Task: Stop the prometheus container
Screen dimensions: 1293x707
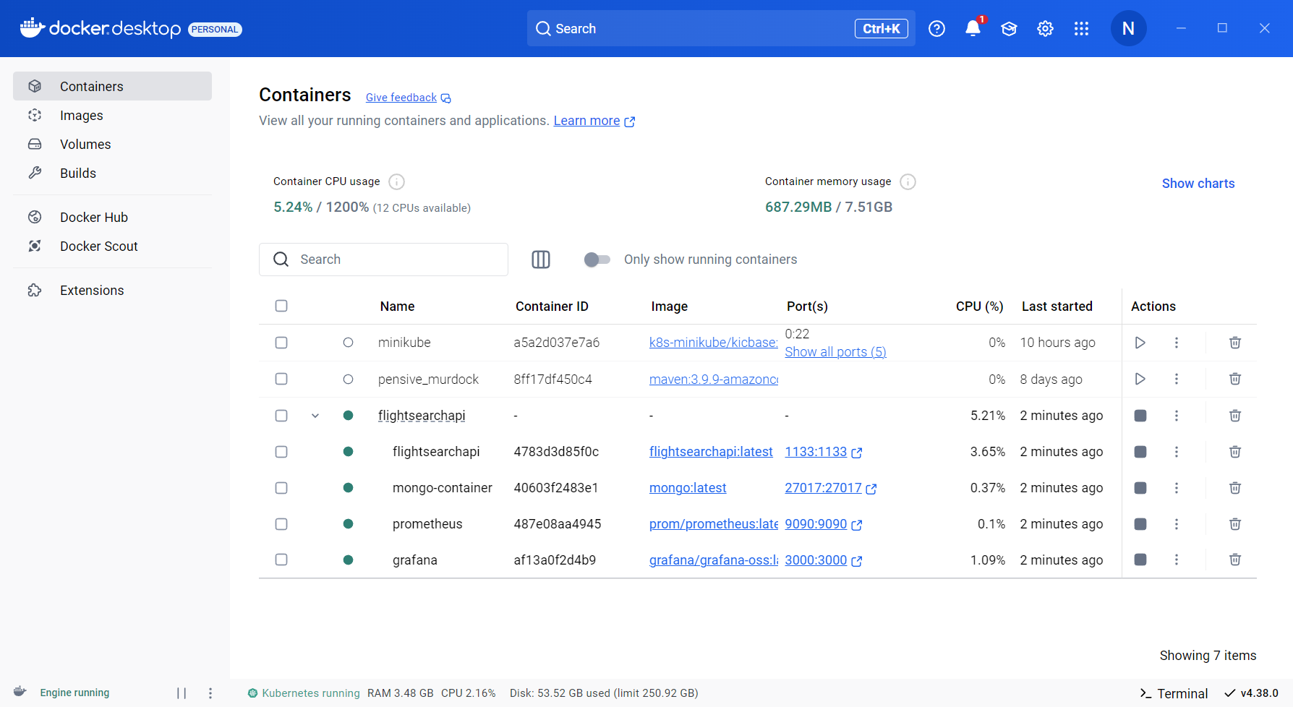Action: point(1140,524)
